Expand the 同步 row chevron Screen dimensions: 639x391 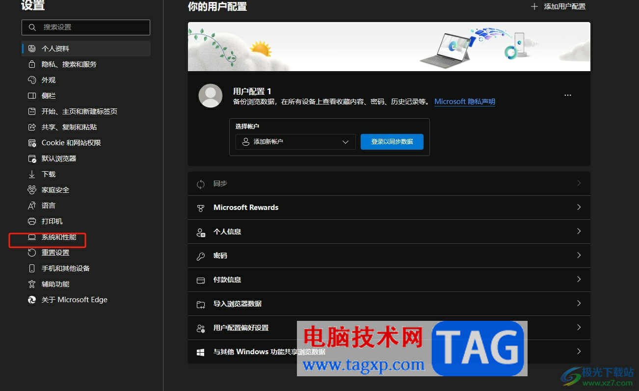click(579, 183)
